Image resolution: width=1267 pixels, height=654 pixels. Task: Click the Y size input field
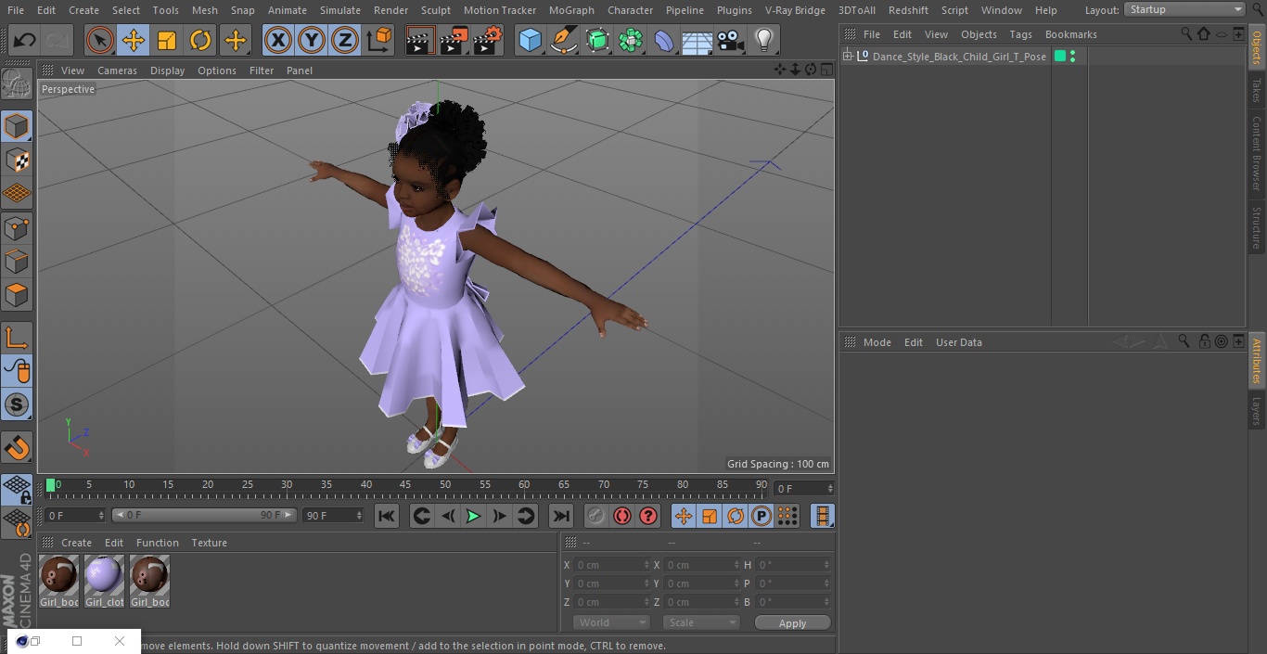[x=700, y=583]
